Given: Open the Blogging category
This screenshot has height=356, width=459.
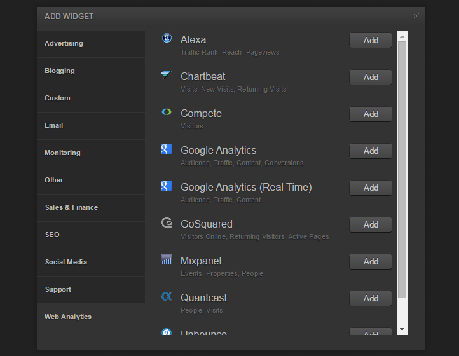Looking at the screenshot, I should [91, 71].
